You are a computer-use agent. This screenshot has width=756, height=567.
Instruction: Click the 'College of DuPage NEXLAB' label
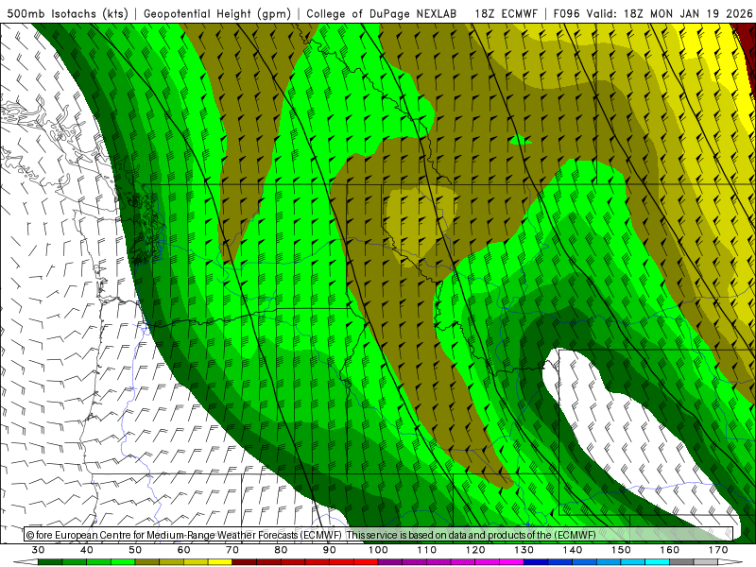tap(381, 13)
